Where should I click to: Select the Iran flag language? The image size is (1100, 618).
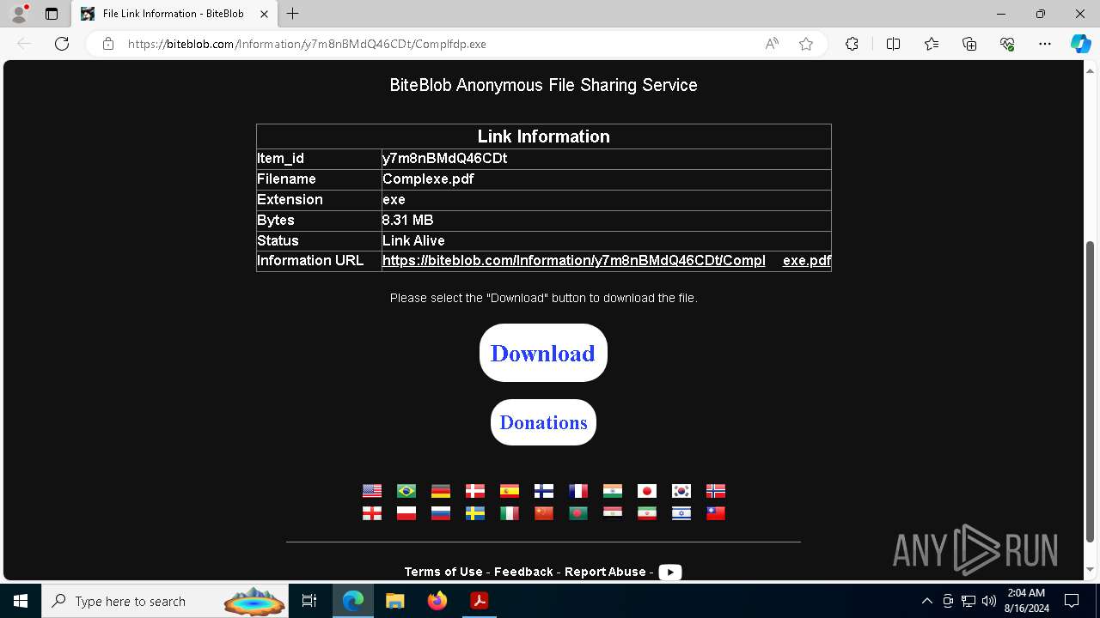coord(647,513)
